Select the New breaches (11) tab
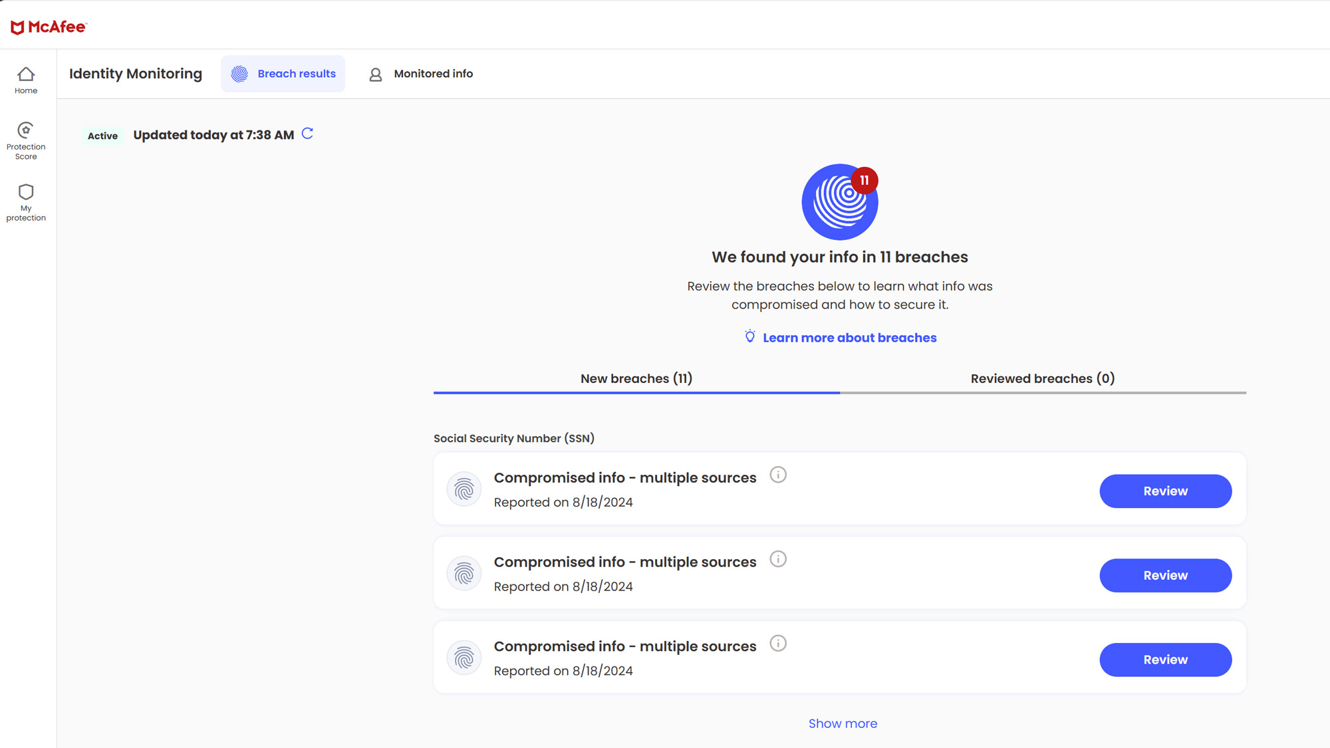1330x748 pixels. pyautogui.click(x=636, y=378)
